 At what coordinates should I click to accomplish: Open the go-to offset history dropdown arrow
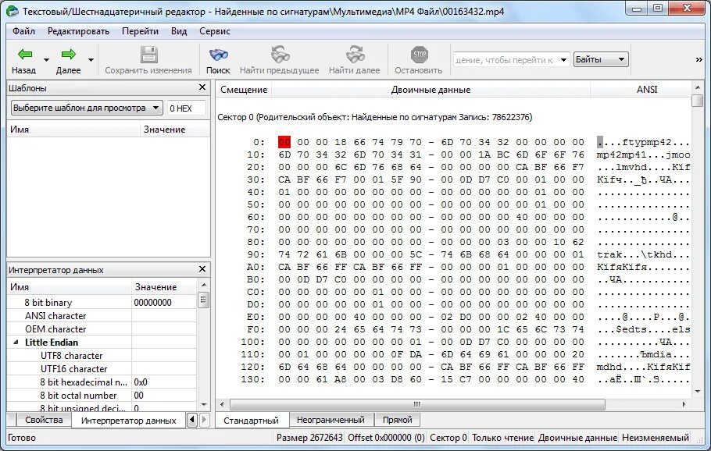coord(563,60)
